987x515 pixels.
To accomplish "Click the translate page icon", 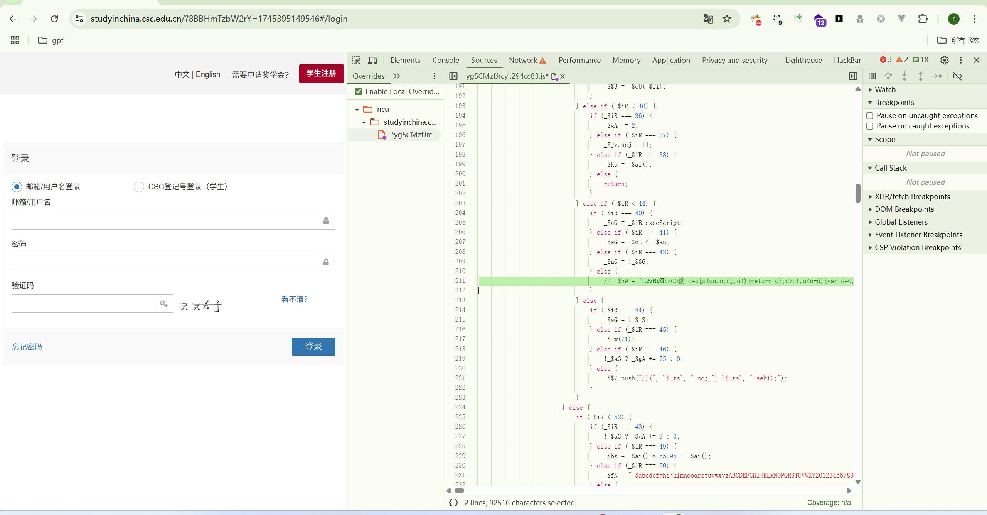I will pos(708,19).
